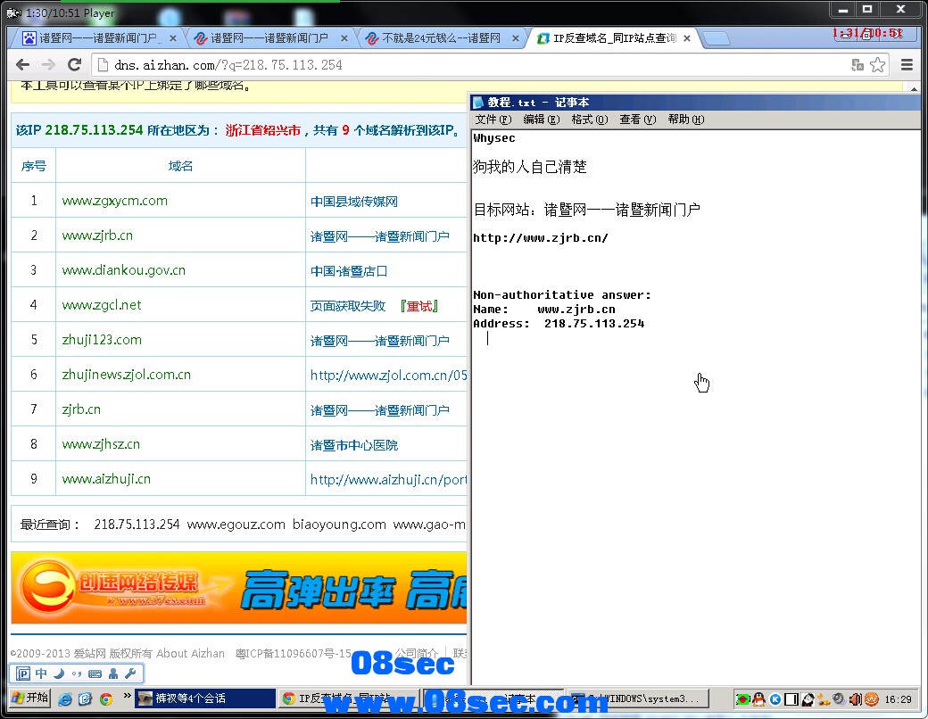
Task: Launch Chrome from quick launch
Action: point(106,698)
